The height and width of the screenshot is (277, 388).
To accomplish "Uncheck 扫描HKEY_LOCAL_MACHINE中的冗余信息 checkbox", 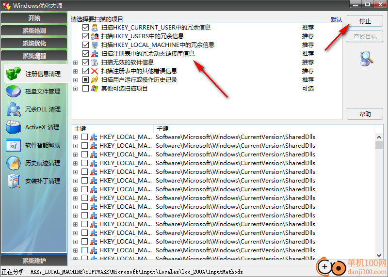I will [x=85, y=45].
